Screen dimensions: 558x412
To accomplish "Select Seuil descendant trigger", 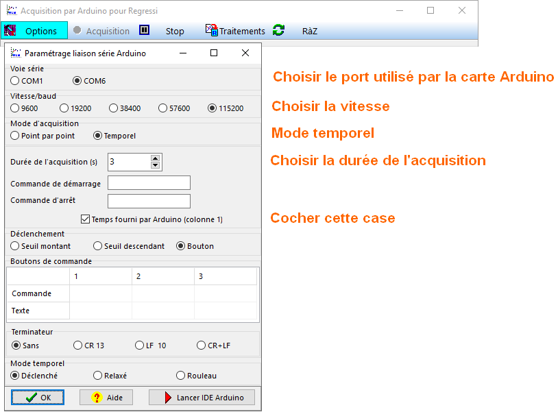I will (x=129, y=246).
